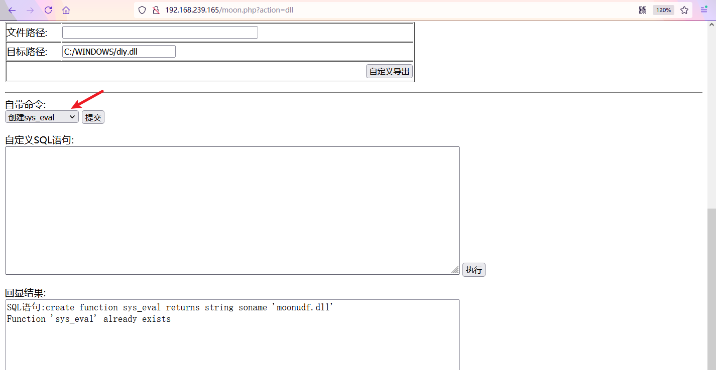Open the browser application menu
The height and width of the screenshot is (370, 716).
pos(704,10)
